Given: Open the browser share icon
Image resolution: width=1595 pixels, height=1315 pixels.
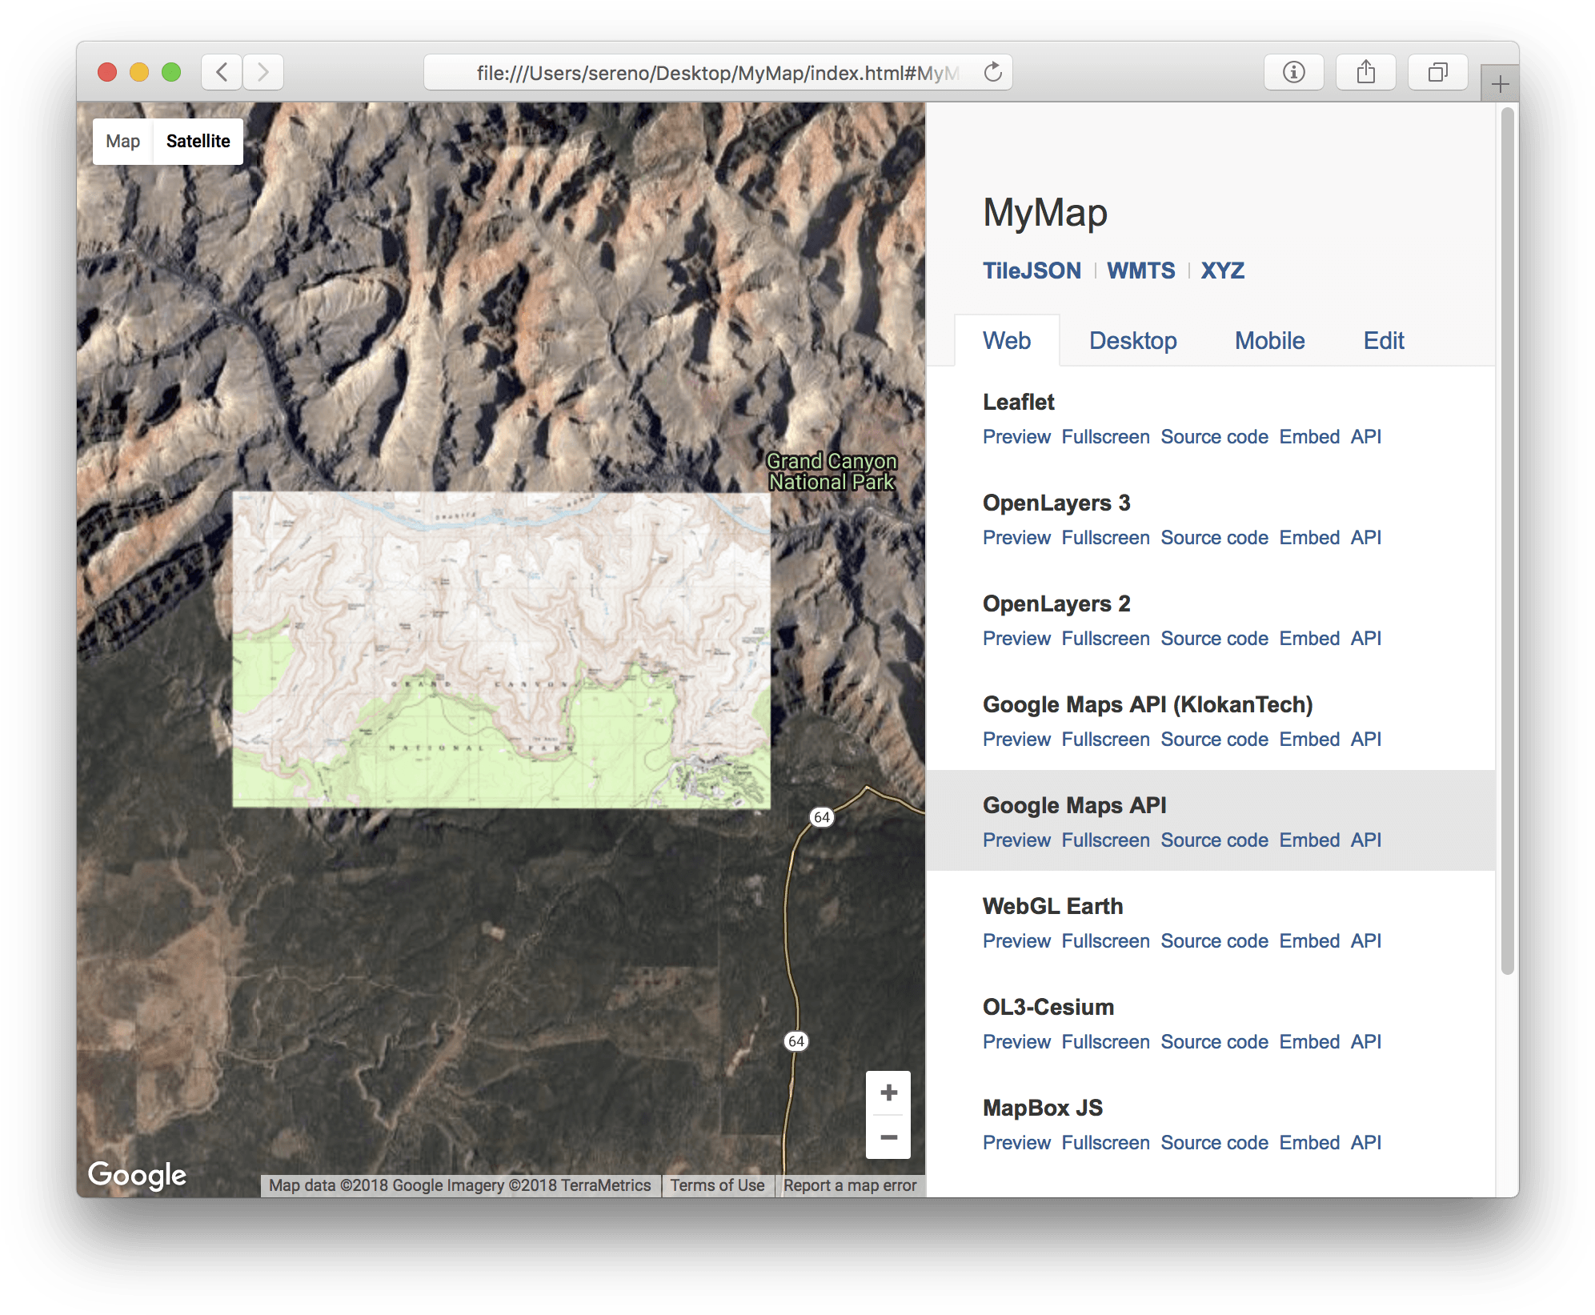Looking at the screenshot, I should [x=1365, y=71].
